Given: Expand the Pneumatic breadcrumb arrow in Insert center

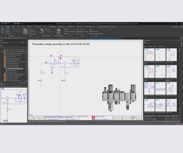Looking at the screenshot, I should tap(165, 46).
